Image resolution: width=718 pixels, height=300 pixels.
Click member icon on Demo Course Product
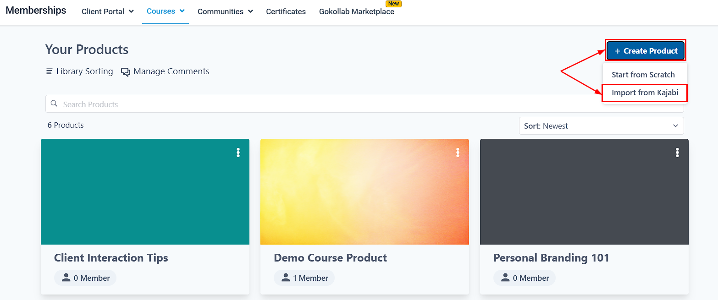[x=286, y=278]
